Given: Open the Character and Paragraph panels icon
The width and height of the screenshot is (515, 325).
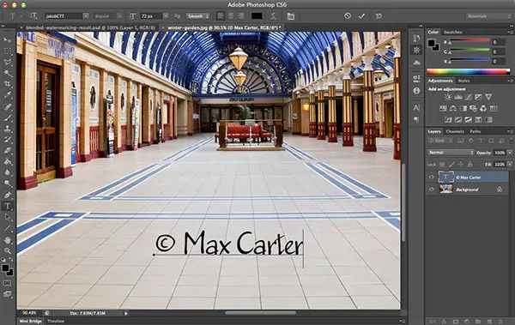Looking at the screenshot, I should tap(291, 15).
